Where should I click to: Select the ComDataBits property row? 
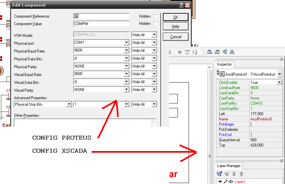pos(249,93)
